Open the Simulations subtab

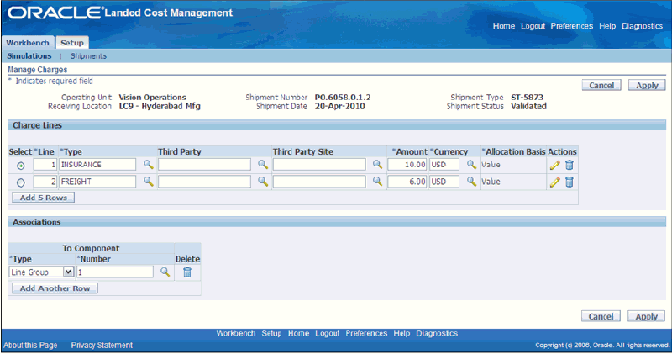tap(29, 56)
